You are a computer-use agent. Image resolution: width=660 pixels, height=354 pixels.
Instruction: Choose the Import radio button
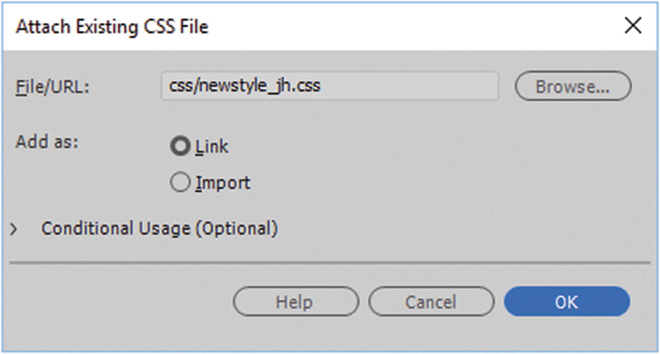(x=180, y=183)
